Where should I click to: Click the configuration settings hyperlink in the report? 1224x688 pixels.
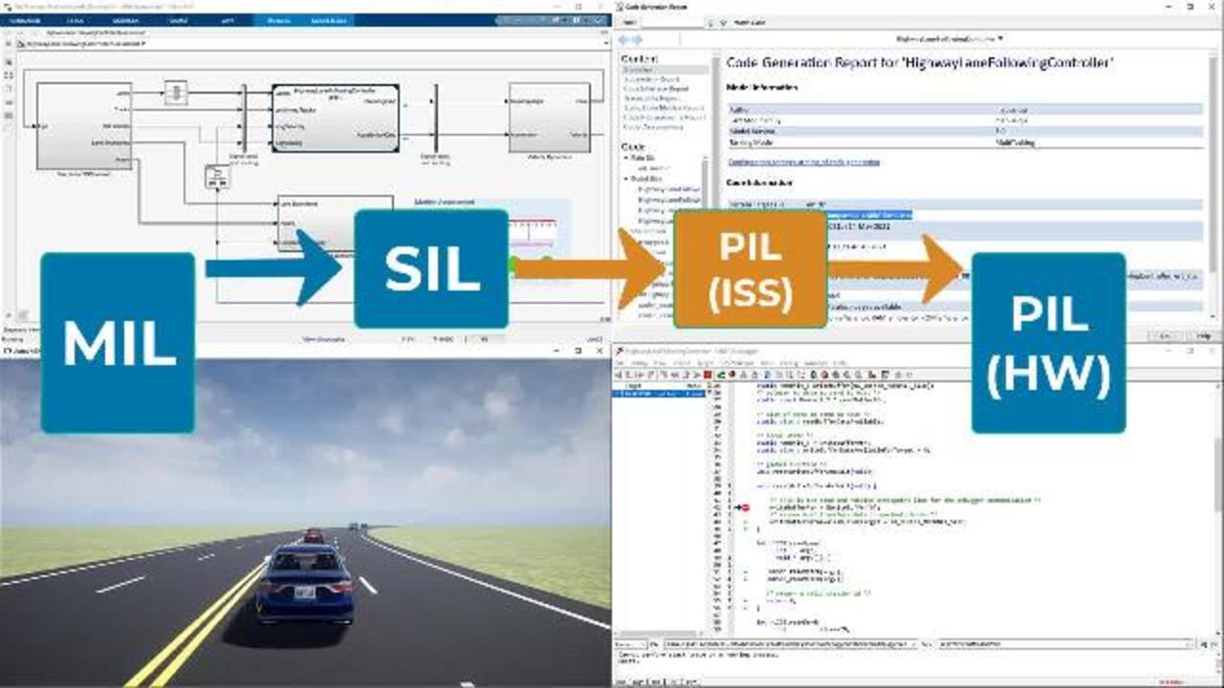[x=803, y=162]
